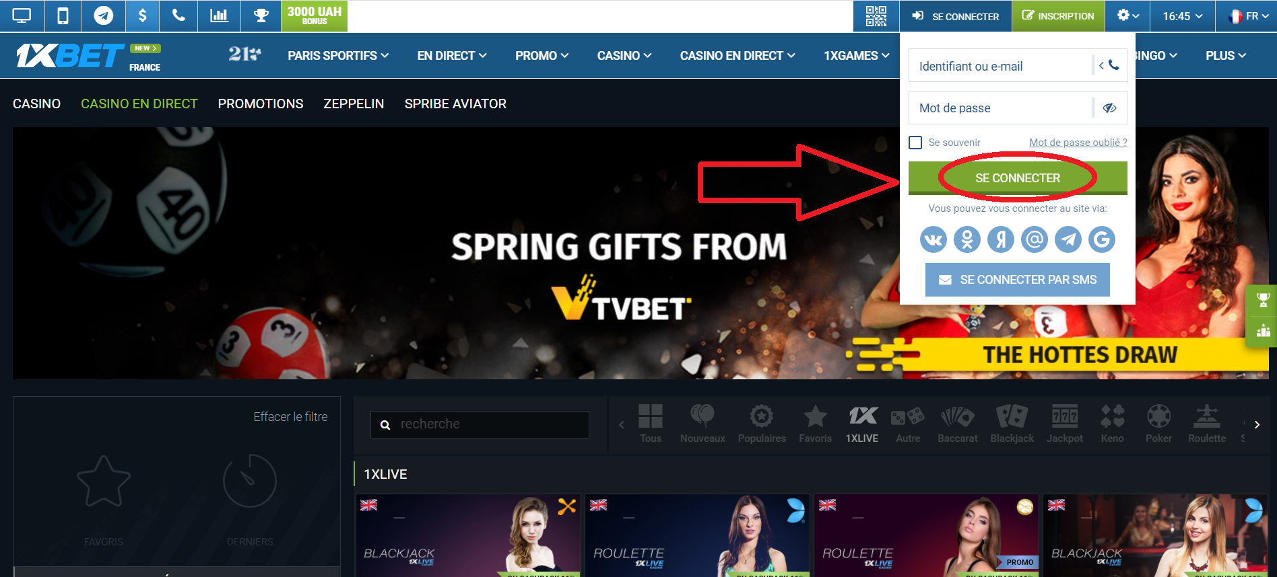Select the Tous games category icon

(651, 424)
